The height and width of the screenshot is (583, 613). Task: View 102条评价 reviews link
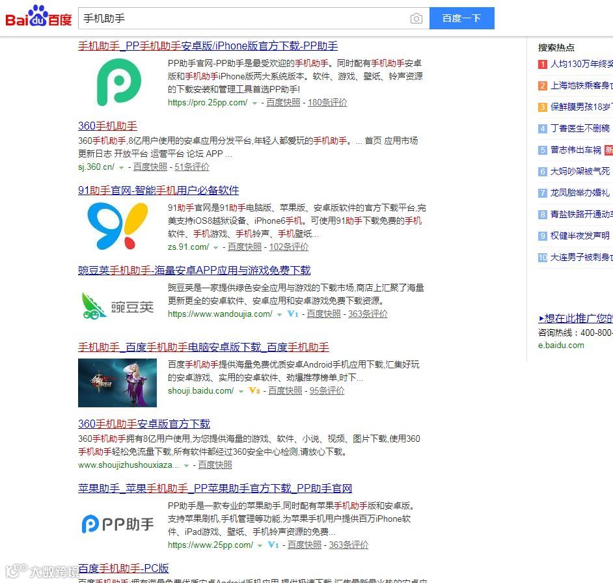pos(288,247)
